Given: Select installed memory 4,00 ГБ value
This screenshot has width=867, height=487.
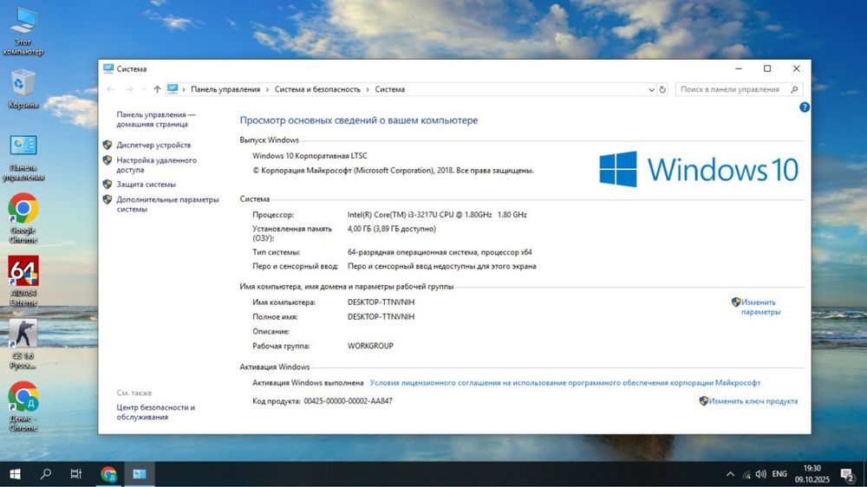Looking at the screenshot, I should point(392,229).
